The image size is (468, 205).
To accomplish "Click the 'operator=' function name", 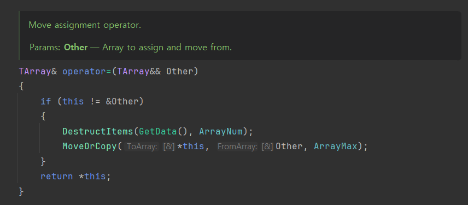I will [x=87, y=72].
